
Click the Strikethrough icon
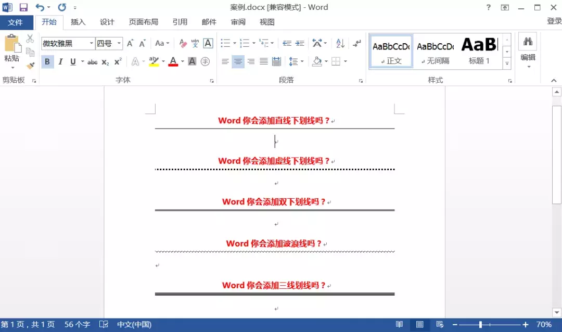(x=92, y=61)
